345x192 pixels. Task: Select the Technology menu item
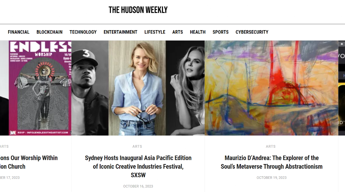83,32
